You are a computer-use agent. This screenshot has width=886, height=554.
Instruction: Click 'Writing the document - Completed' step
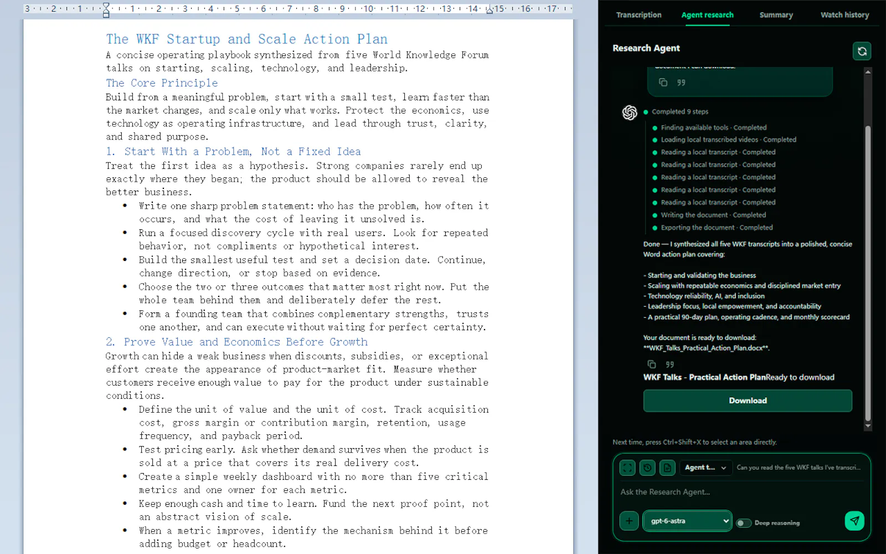[x=713, y=215]
